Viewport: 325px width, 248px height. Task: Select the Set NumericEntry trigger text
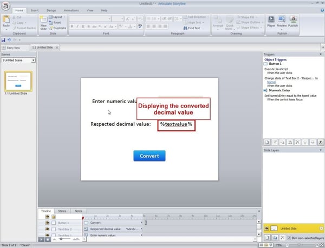[x=290, y=96]
